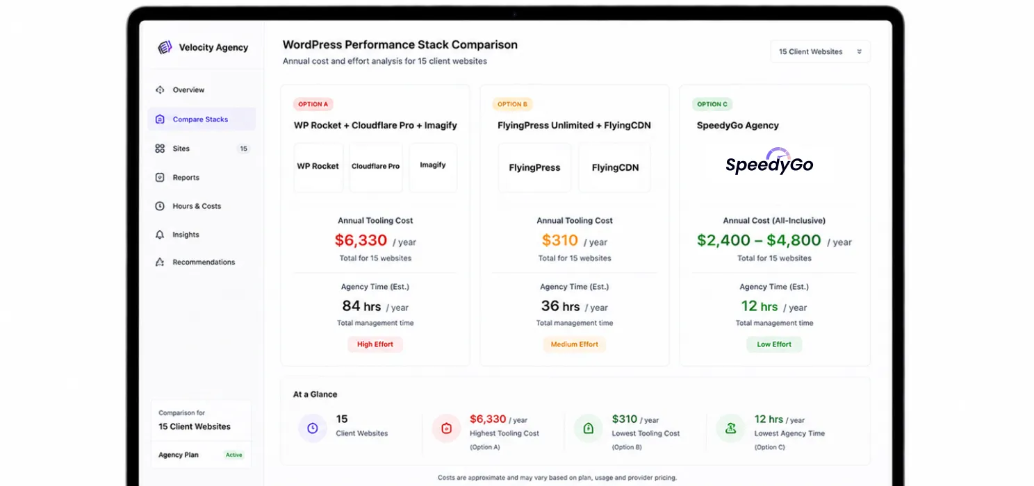Screen dimensions: 1034x486
Task: Click the Velocity Agency logo icon
Action: (x=165, y=47)
